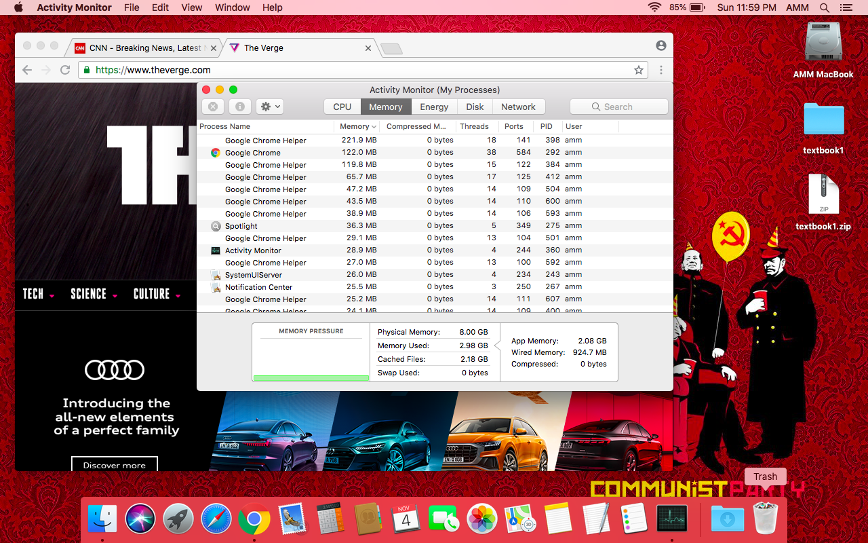Sort by the PID column header

(547, 126)
